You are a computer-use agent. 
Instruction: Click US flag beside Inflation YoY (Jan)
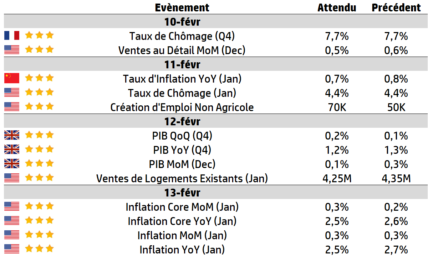pos(12,249)
